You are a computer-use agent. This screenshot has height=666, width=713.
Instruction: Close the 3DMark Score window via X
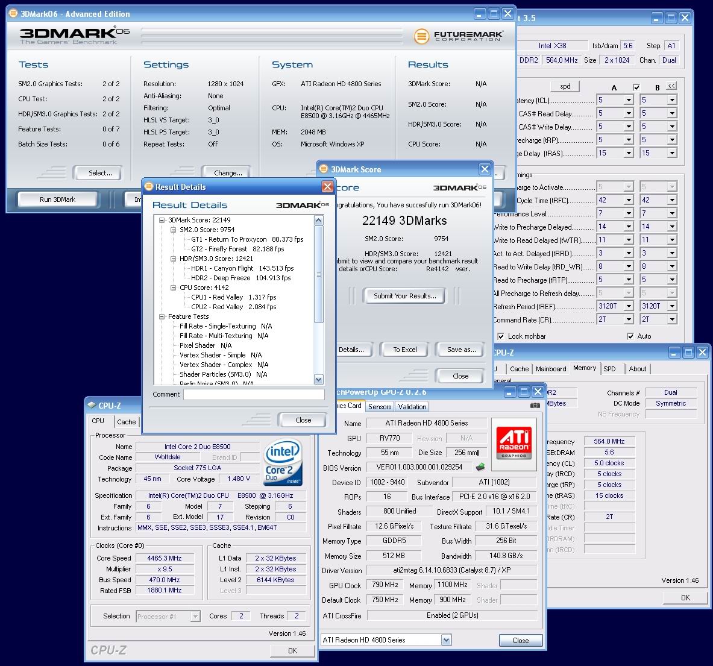[485, 169]
